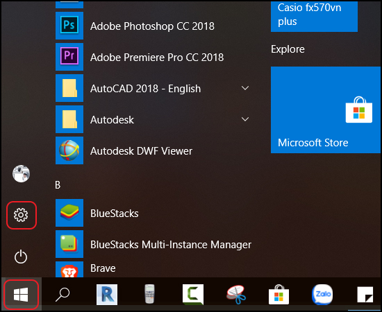Click the Autodesk folder icon
The image size is (382, 312).
69,119
